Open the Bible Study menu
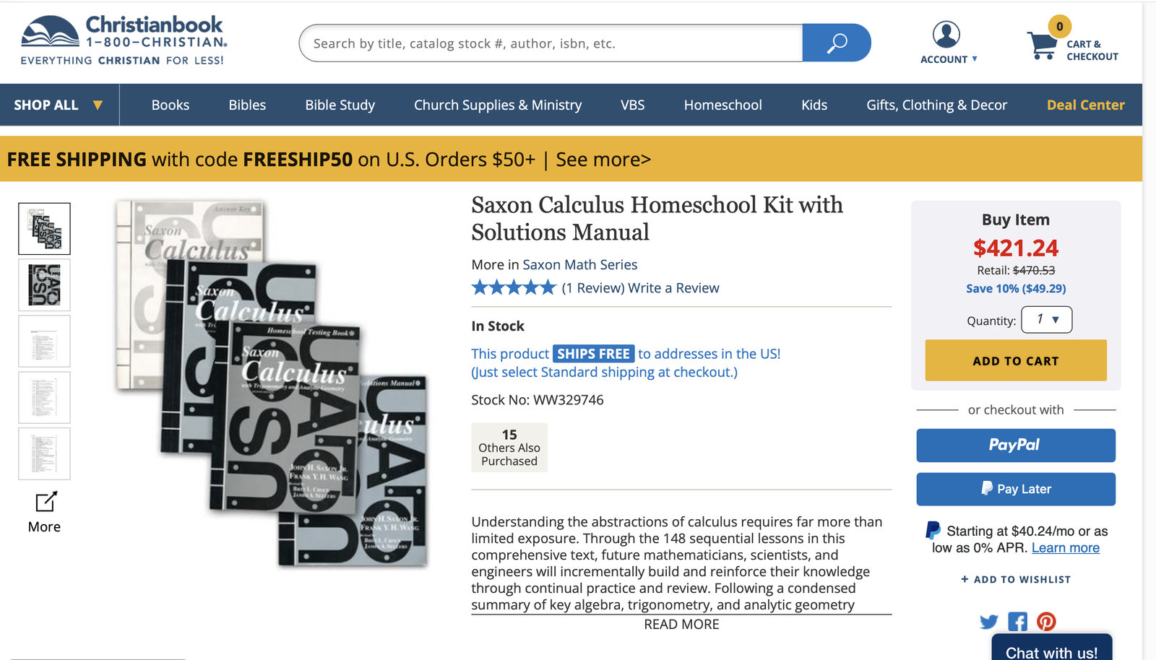Screen dimensions: 1156x660 tap(340, 105)
